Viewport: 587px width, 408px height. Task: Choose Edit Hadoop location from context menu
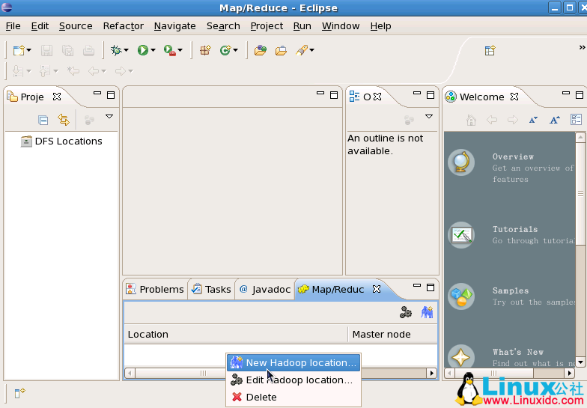tap(293, 380)
